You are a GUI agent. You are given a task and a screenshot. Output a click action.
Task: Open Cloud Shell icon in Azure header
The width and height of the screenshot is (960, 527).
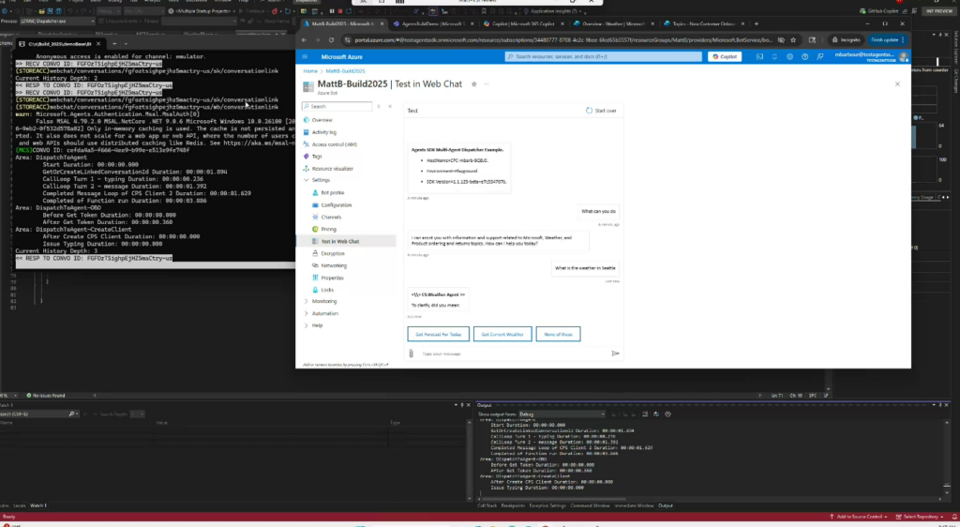pos(759,57)
